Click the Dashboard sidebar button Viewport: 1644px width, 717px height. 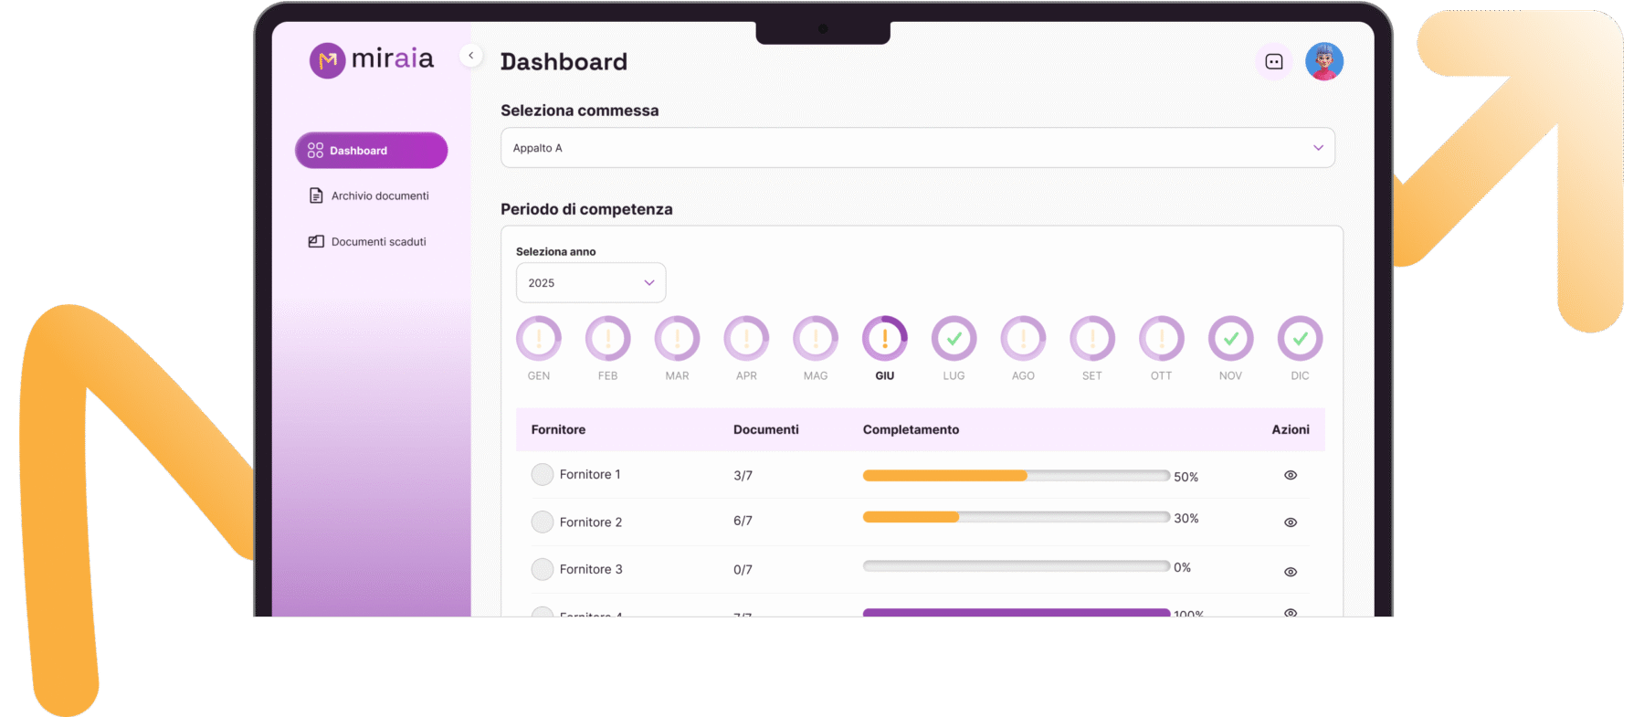point(371,151)
